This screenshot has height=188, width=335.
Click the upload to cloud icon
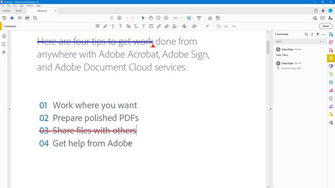(20, 18)
